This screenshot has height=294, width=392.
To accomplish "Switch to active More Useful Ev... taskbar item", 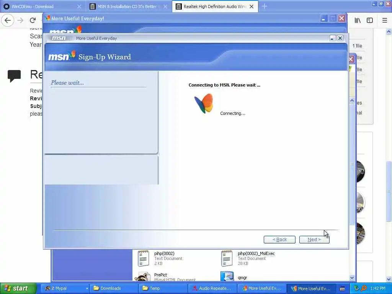I will coord(311,288).
